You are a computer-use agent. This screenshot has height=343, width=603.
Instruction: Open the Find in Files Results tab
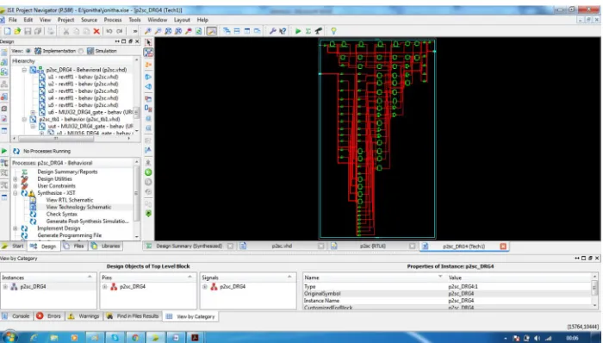click(x=133, y=316)
